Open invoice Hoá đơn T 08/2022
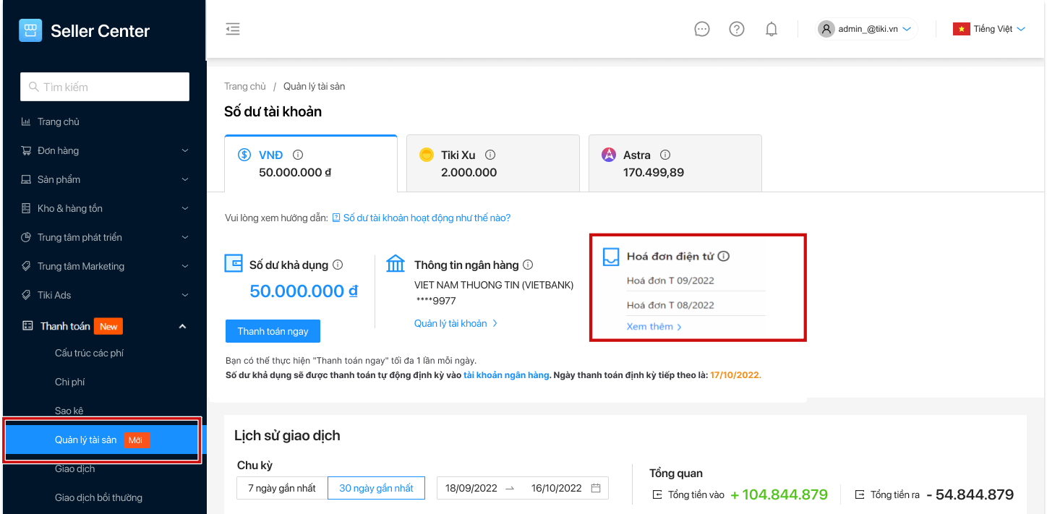This screenshot has height=514, width=1047. pos(670,305)
